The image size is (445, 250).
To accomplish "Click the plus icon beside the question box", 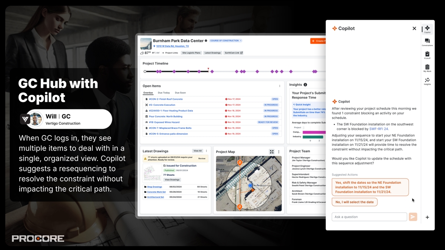I will [x=427, y=217].
